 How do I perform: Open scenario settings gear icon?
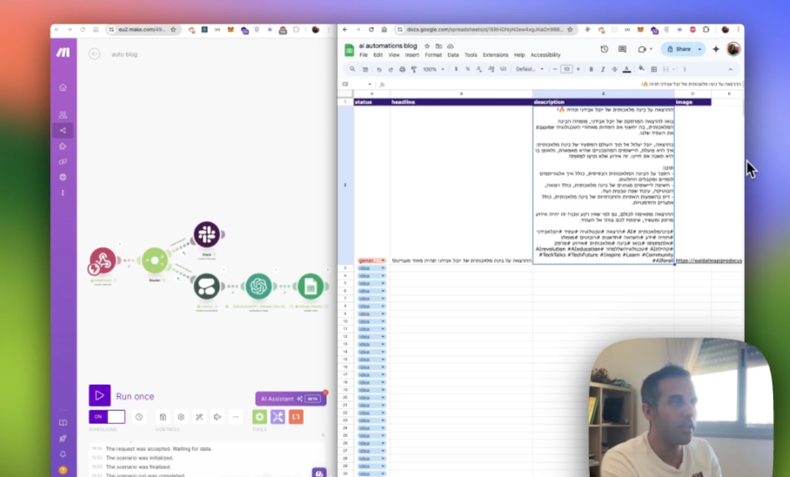coord(181,417)
